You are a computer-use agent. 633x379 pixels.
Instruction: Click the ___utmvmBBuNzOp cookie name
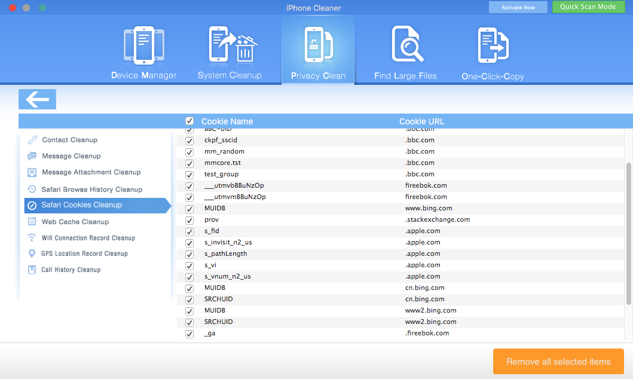tap(235, 197)
